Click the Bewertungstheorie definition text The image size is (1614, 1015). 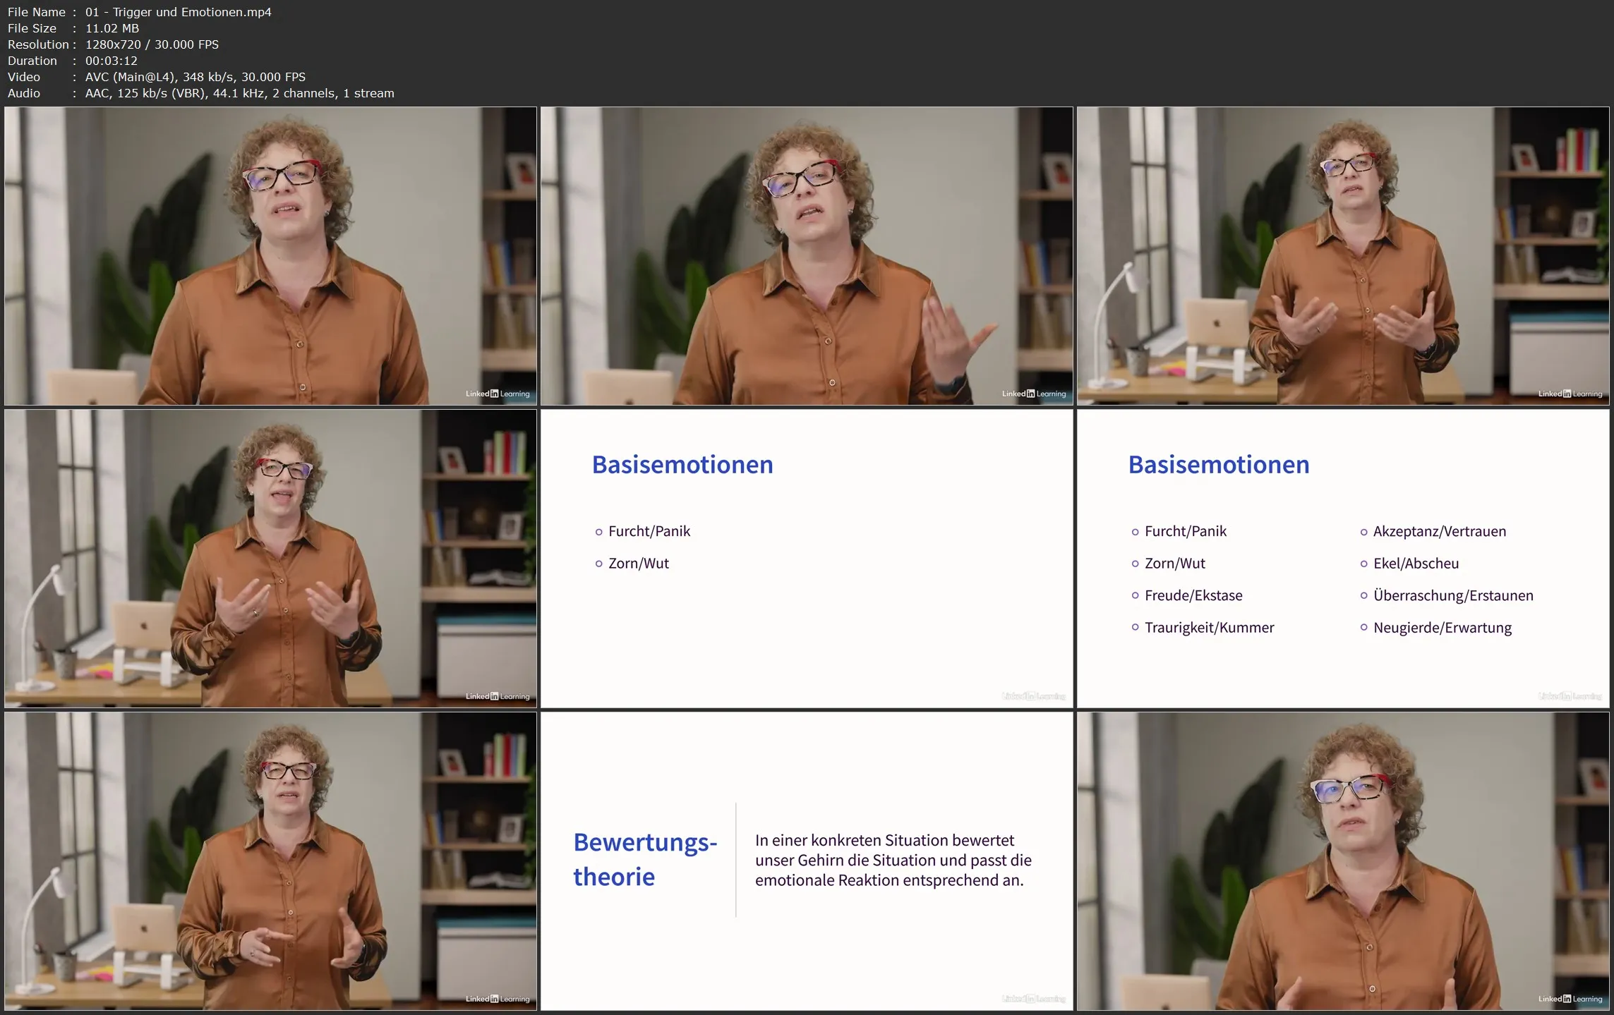[x=893, y=860]
